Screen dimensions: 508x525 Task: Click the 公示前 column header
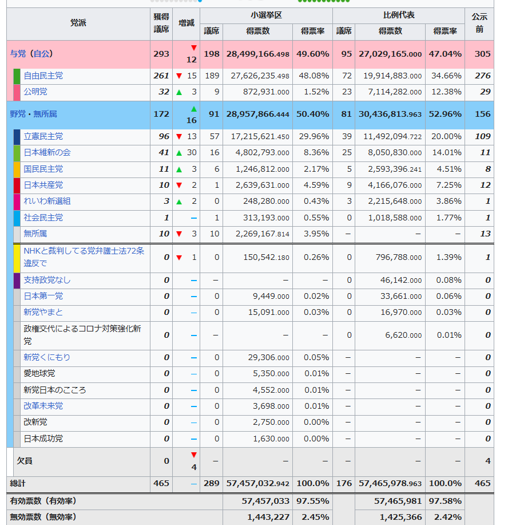(x=479, y=23)
